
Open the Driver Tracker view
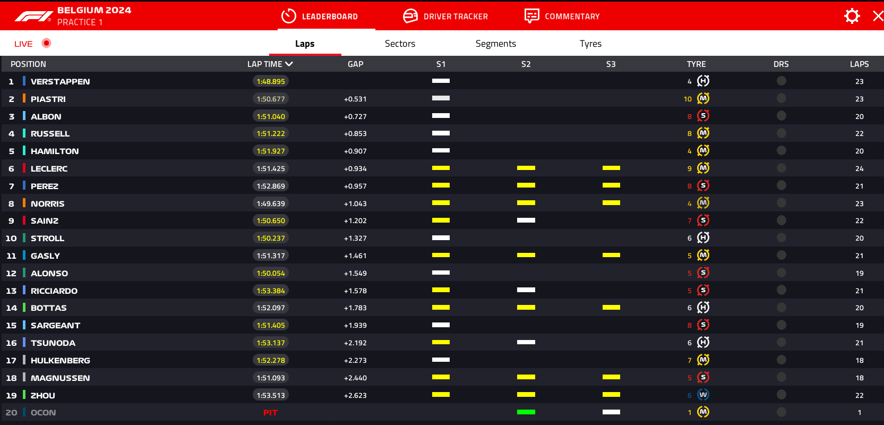tap(445, 16)
